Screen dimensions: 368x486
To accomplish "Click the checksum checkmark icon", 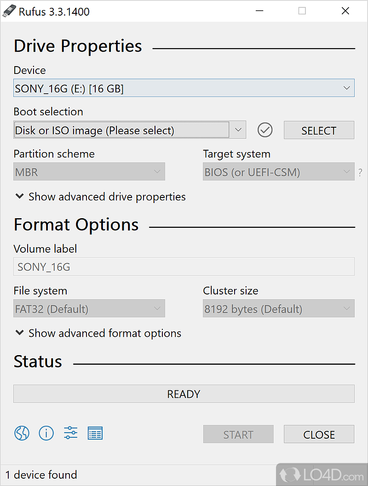I will [265, 130].
